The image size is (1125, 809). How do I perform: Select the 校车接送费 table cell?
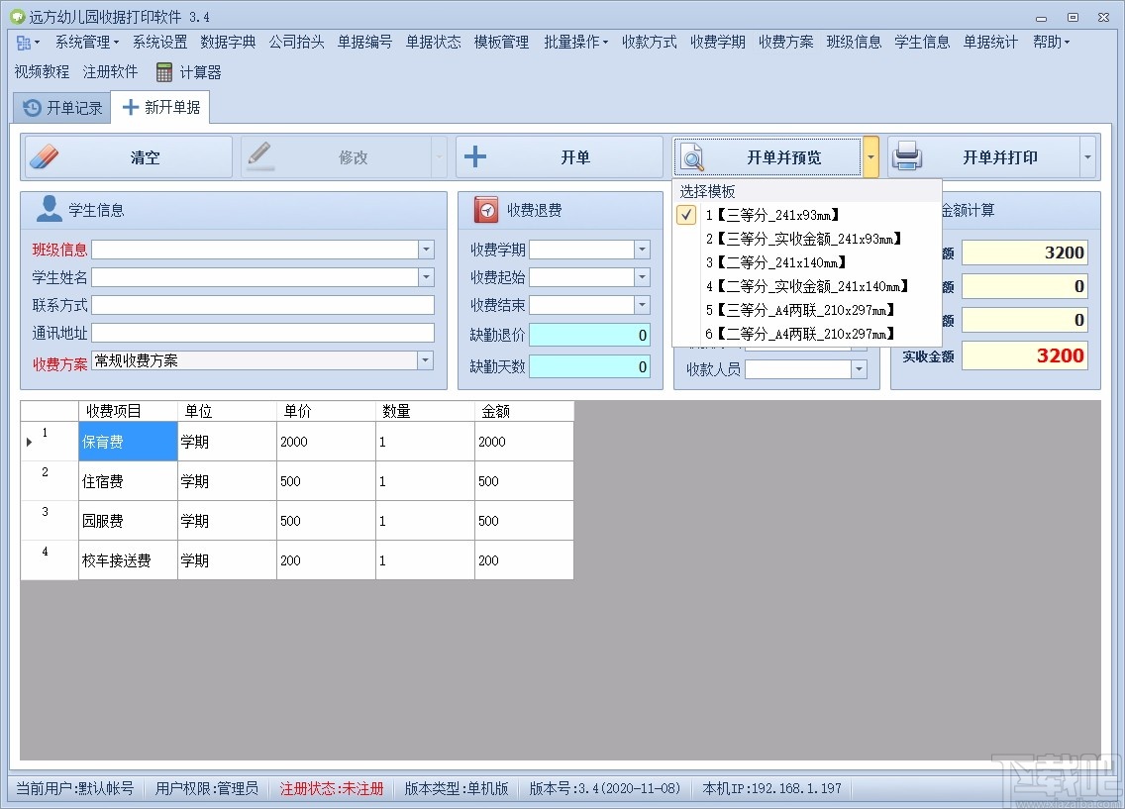128,559
